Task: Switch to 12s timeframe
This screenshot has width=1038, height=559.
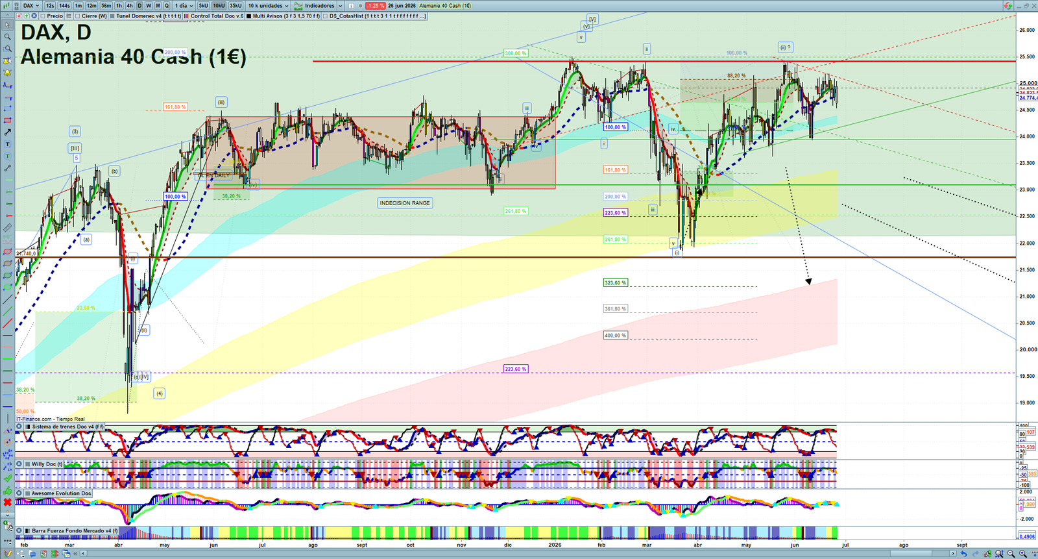Action: point(50,6)
